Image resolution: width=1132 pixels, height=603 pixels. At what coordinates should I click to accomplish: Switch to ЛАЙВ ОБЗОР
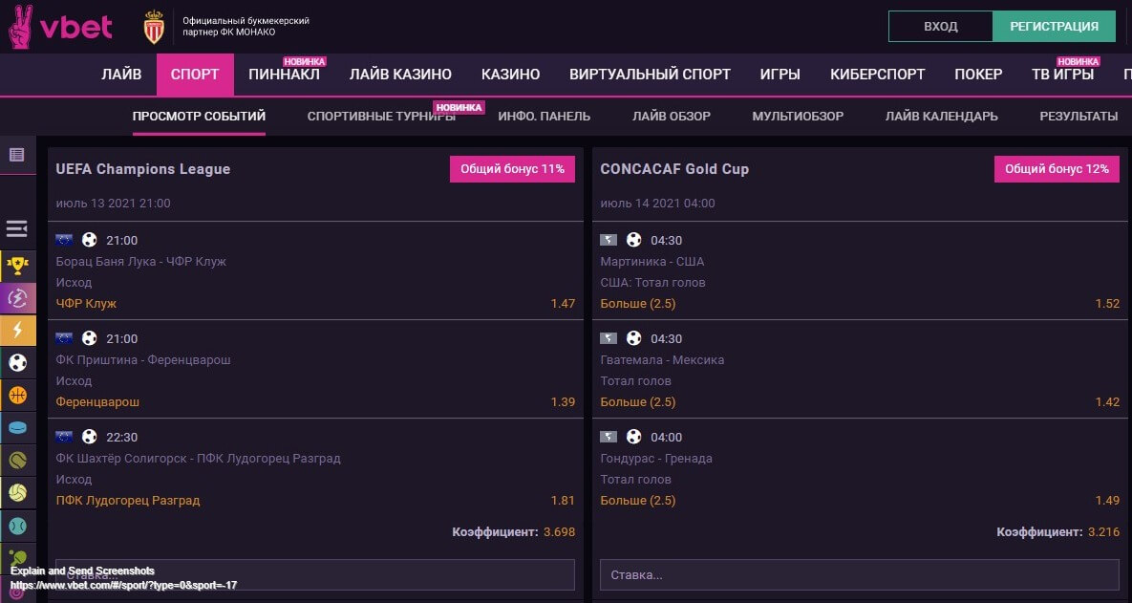[x=672, y=117]
